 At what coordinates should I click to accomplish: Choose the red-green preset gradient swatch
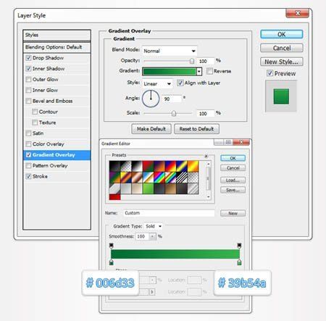(148, 166)
